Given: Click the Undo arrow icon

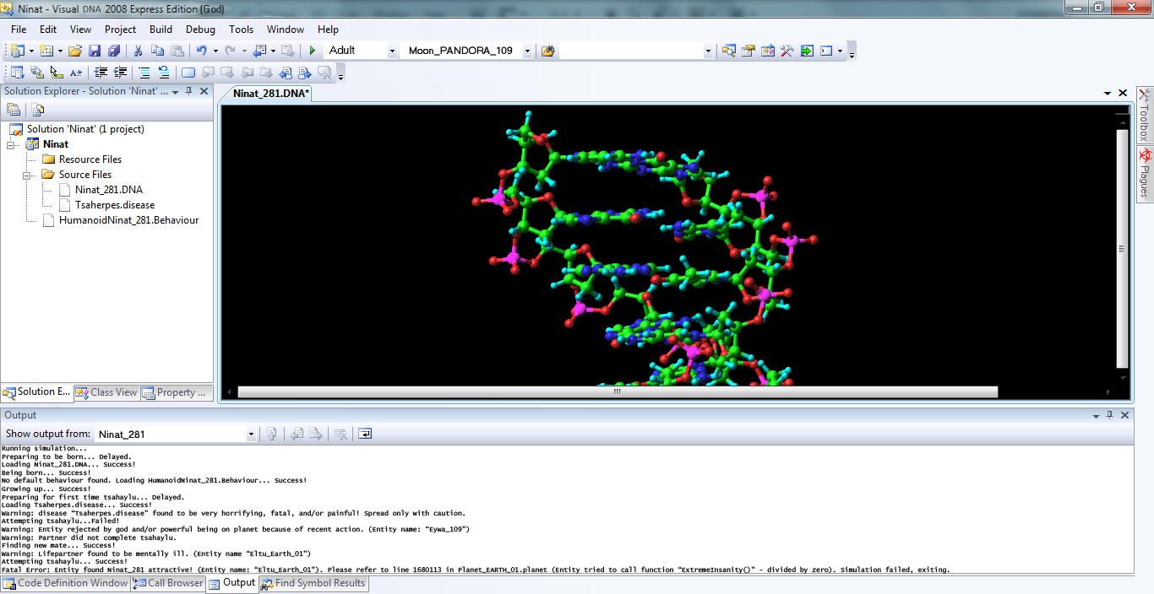Looking at the screenshot, I should (201, 51).
